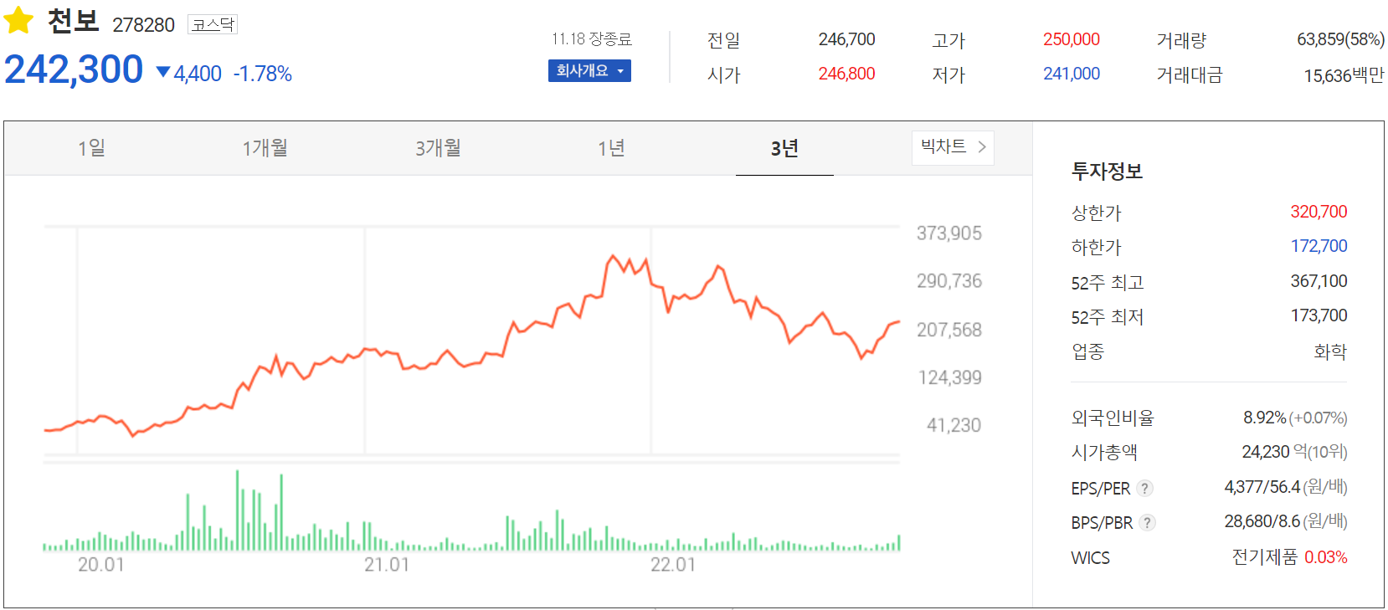Viewport: 1388px width, 610px height.
Task: Click the 52주 최고 value 367,100
Action: 1319,281
